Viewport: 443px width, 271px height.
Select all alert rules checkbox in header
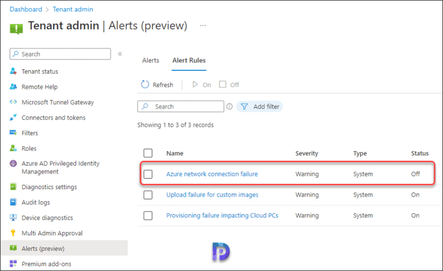(148, 153)
